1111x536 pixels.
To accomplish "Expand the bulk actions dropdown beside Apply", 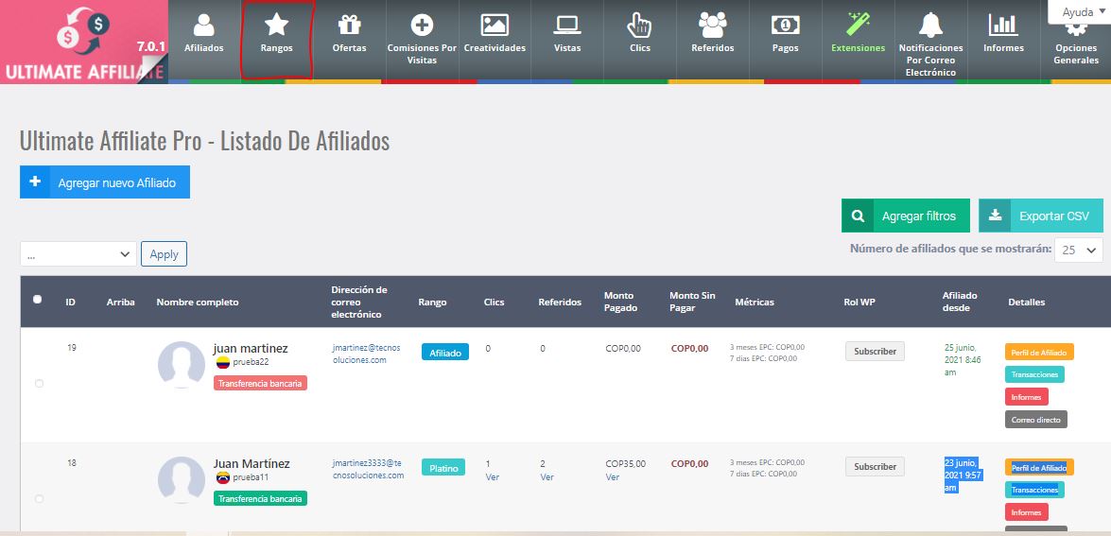I will (x=78, y=254).
